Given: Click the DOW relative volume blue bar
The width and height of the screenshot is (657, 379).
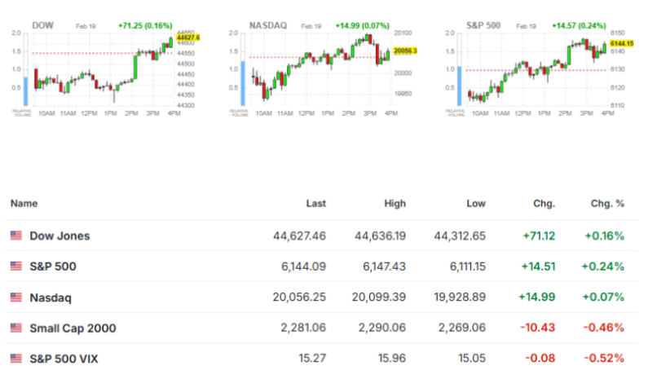Looking at the screenshot, I should (25, 91).
